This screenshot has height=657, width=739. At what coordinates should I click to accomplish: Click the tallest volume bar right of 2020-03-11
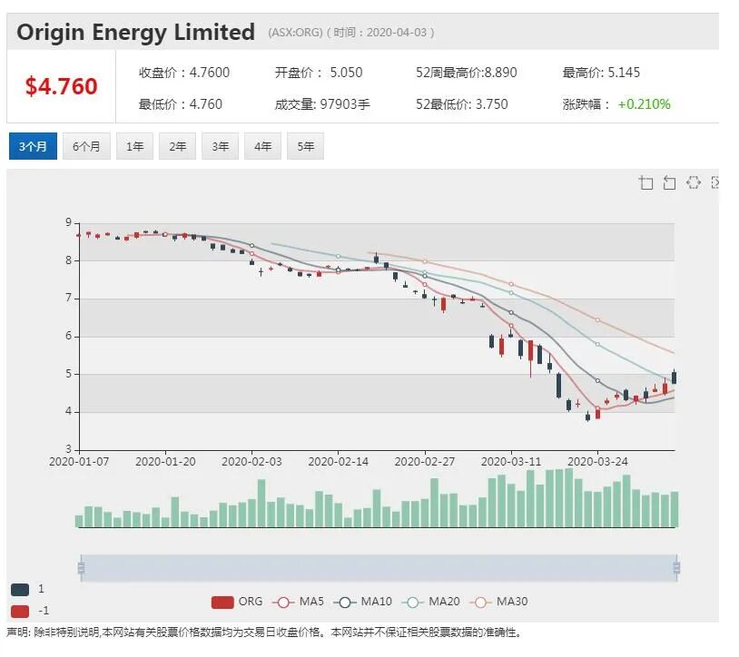(569, 498)
